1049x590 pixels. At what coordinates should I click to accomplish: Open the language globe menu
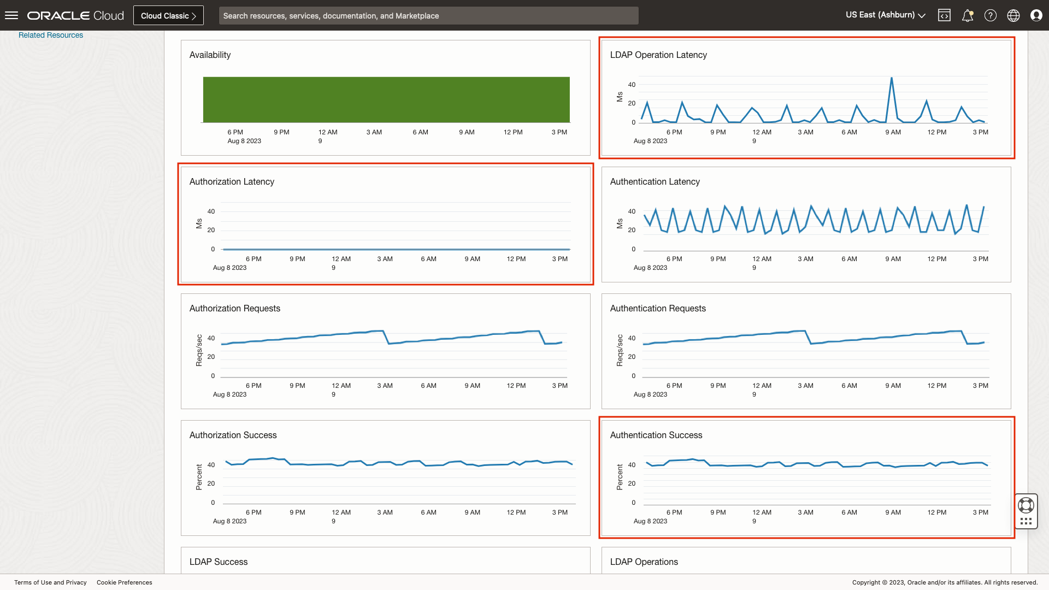pyautogui.click(x=1013, y=15)
